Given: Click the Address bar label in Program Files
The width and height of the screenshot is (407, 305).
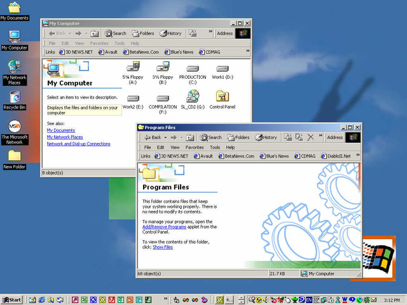Looking at the screenshot, I should click(x=335, y=137).
